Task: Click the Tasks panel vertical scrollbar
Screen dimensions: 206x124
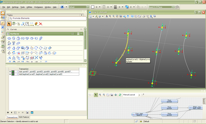Action: [85, 45]
